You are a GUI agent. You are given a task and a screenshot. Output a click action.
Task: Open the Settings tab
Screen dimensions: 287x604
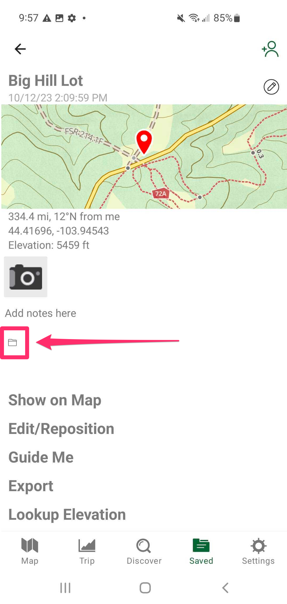click(x=258, y=551)
